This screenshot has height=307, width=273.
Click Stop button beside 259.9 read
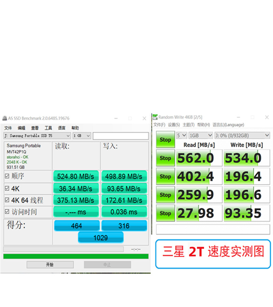pyautogui.click(x=166, y=195)
